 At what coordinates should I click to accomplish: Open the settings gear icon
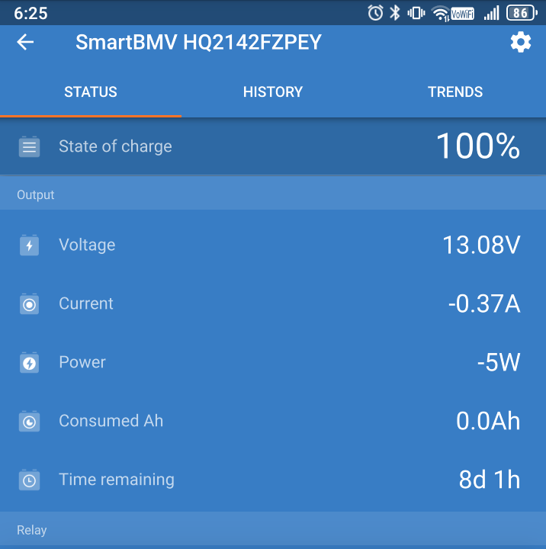[x=520, y=43]
